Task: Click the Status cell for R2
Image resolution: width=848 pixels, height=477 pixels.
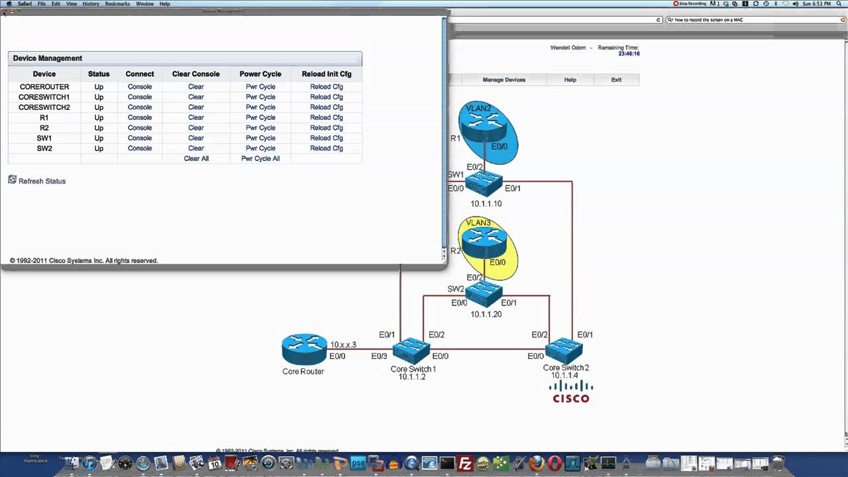Action: coord(99,128)
